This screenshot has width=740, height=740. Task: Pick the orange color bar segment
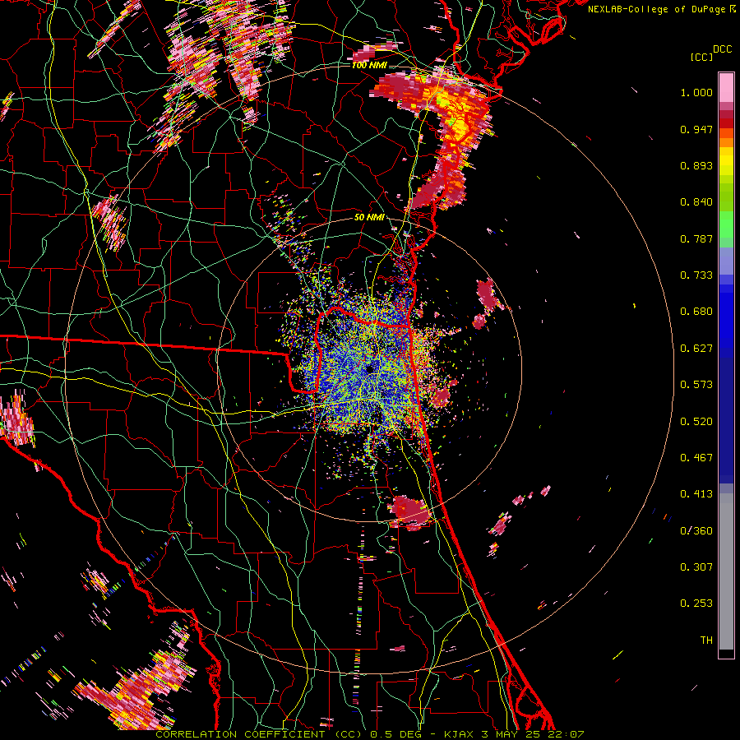tap(726, 142)
